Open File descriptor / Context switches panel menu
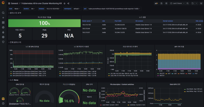204x107 pixels. (122, 84)
